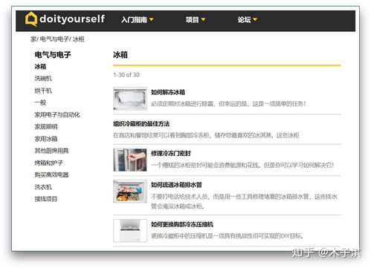Open the 如何疏通冰箱排水管 thumbnail
This screenshot has height=268, width=371.
pos(130,192)
